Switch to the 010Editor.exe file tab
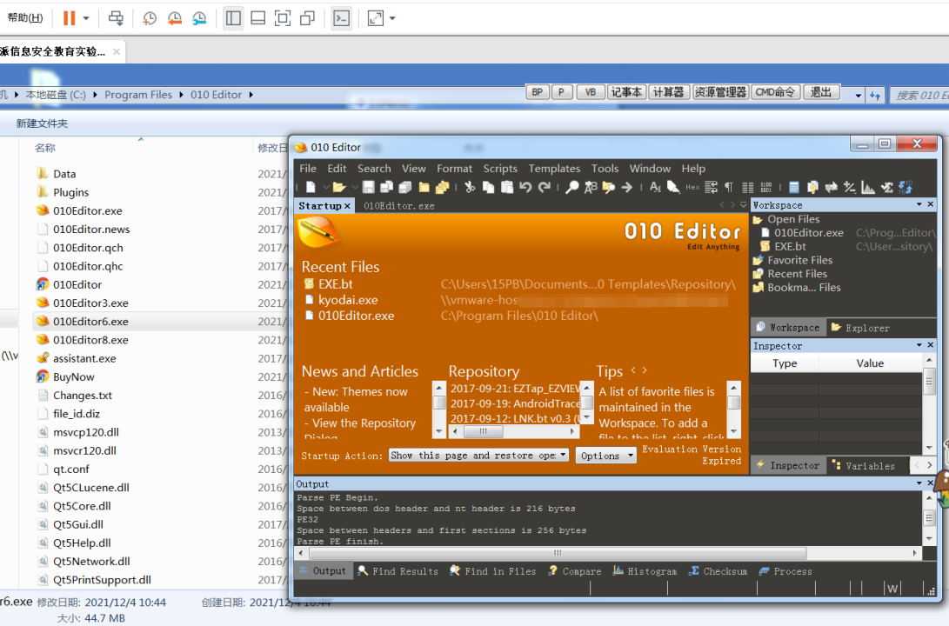The height and width of the screenshot is (626, 949). (398, 206)
